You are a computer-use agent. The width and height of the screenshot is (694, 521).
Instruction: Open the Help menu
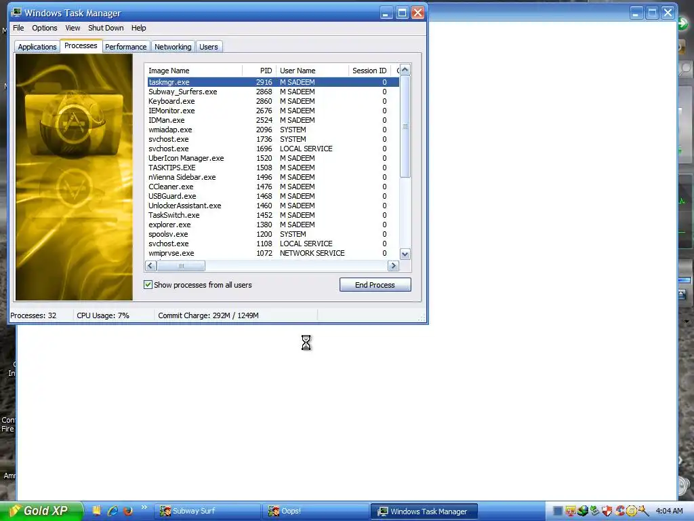click(138, 28)
